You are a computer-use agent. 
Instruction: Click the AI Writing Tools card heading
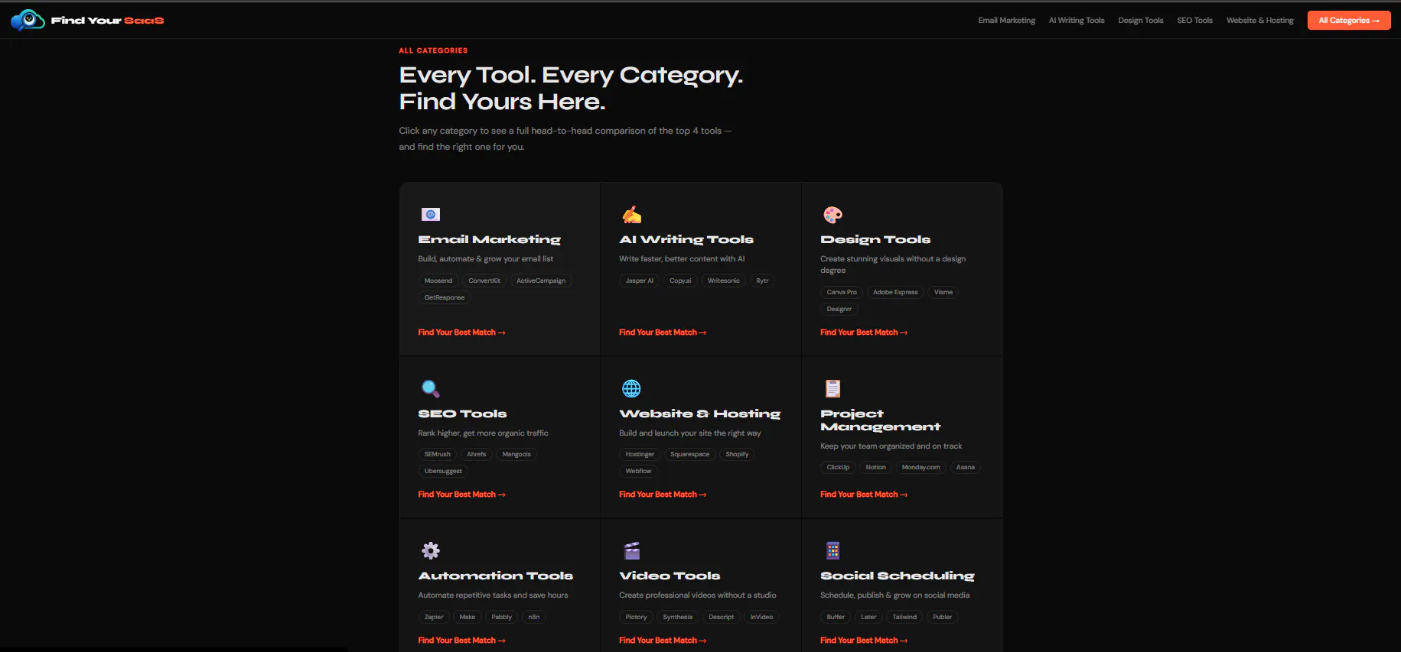pyautogui.click(x=686, y=240)
